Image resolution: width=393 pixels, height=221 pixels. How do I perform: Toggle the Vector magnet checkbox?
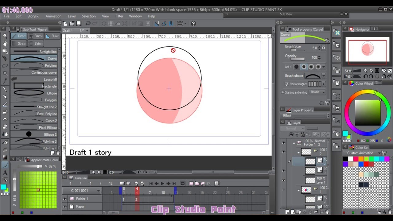287,84
